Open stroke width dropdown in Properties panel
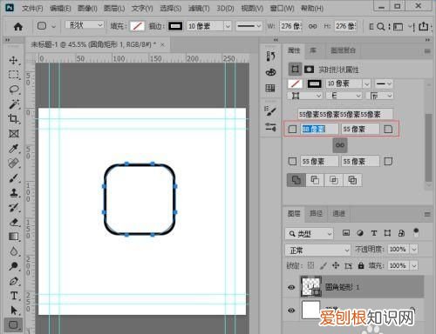 367,84
